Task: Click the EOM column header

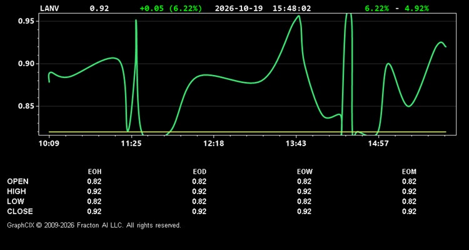Action: click(409, 172)
